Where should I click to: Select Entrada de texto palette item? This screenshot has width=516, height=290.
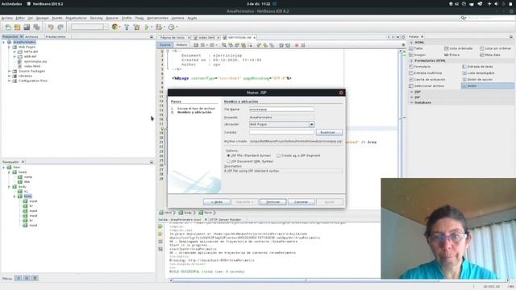coord(477,66)
